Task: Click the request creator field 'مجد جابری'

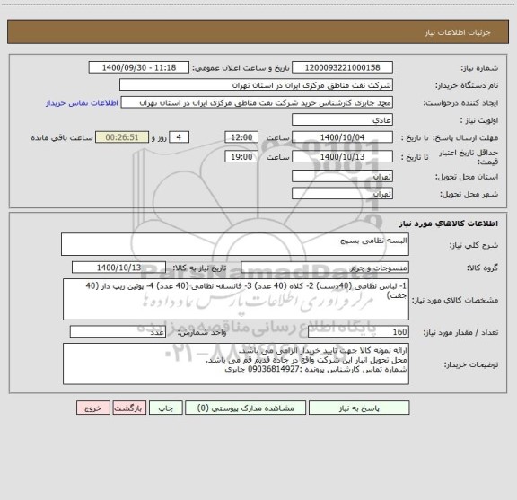Action: click(257, 102)
